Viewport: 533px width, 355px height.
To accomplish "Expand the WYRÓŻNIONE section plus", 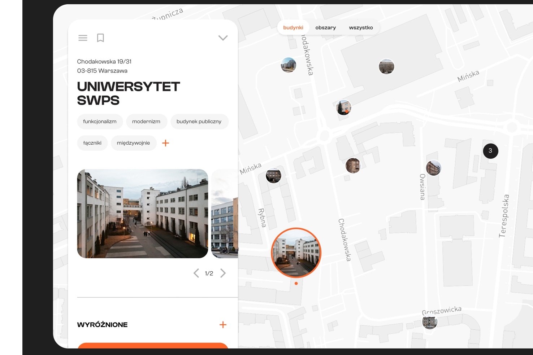I will point(223,325).
